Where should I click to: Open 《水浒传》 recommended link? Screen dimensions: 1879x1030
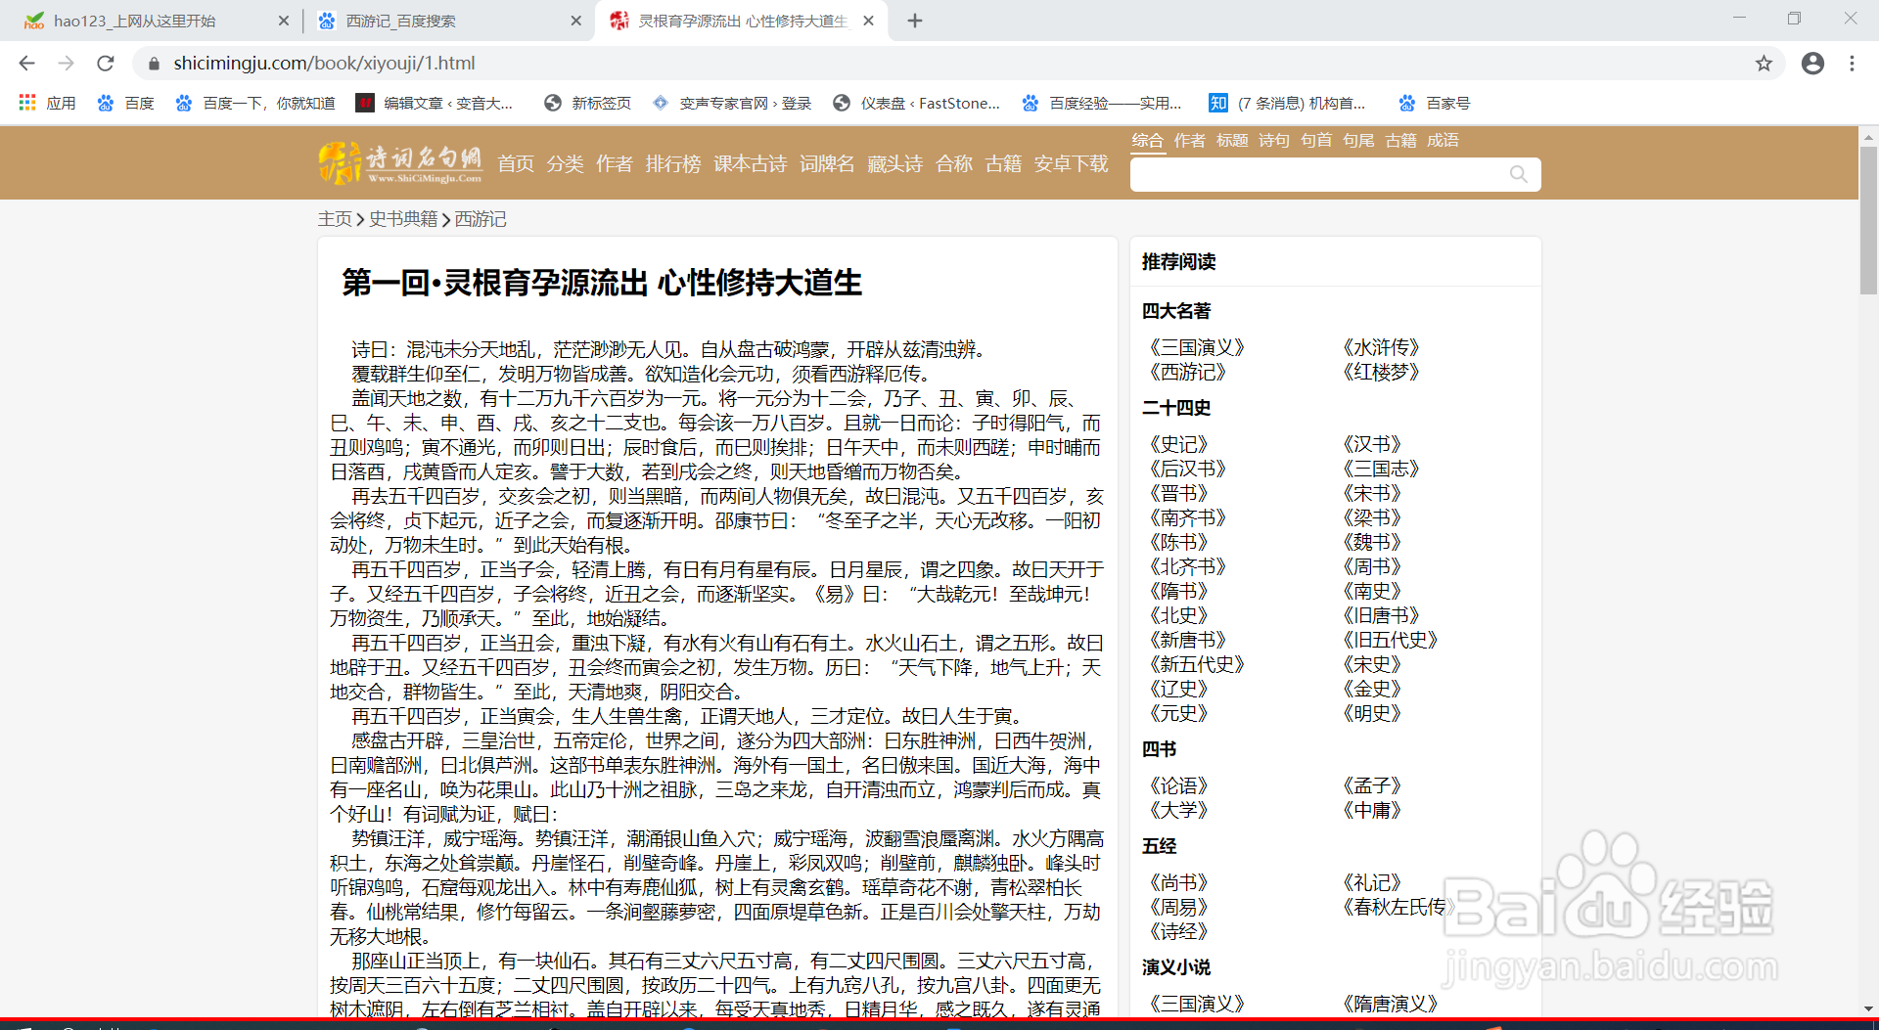point(1380,347)
